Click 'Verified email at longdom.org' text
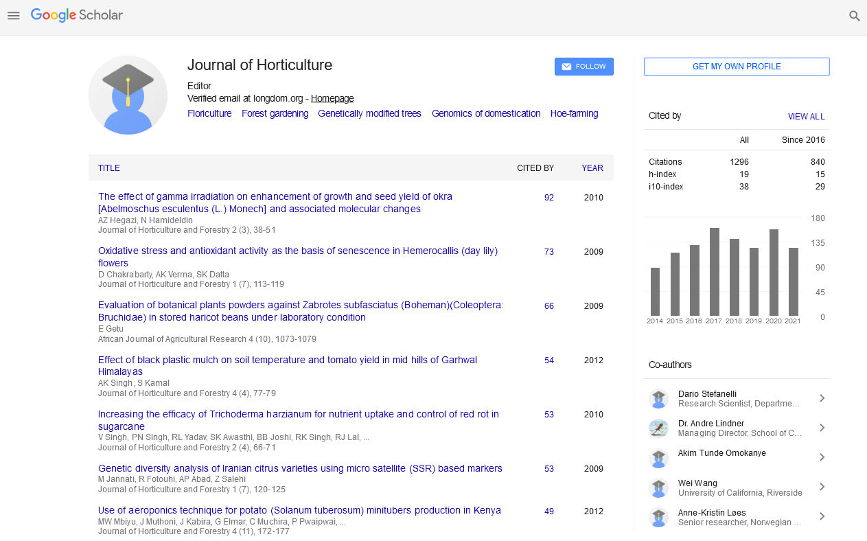The image size is (867, 541). click(246, 98)
